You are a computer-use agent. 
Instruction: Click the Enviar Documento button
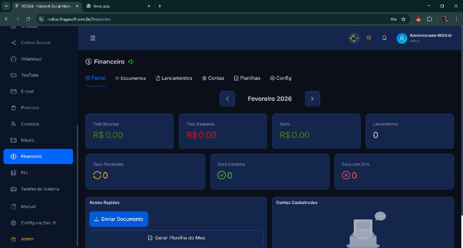coord(119,219)
